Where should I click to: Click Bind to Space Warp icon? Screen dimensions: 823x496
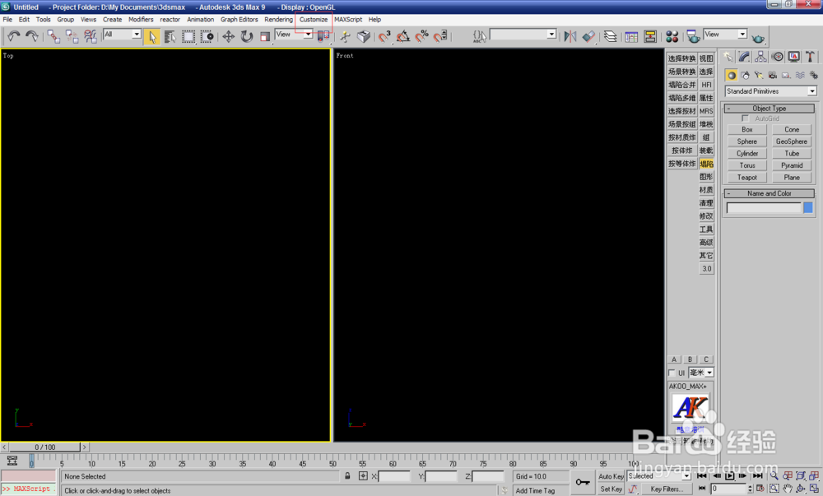(x=91, y=36)
